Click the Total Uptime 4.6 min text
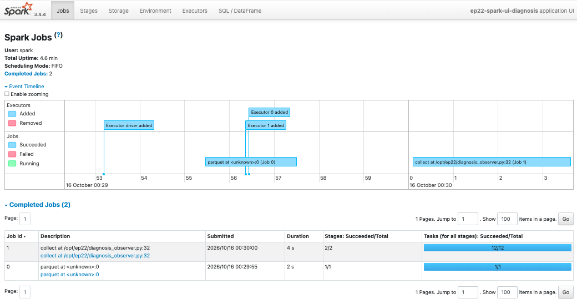This screenshot has width=577, height=304. point(31,58)
